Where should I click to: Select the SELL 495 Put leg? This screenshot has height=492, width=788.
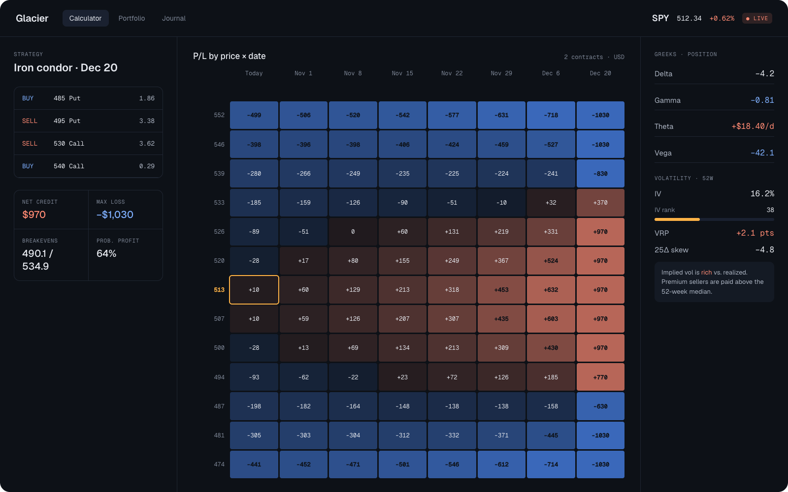coord(88,121)
